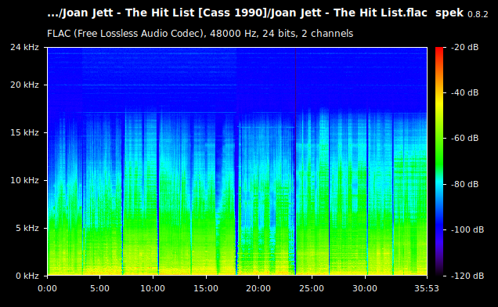The image size is (498, 307).
Task: Click the -60 dB scale label
Action: point(464,139)
